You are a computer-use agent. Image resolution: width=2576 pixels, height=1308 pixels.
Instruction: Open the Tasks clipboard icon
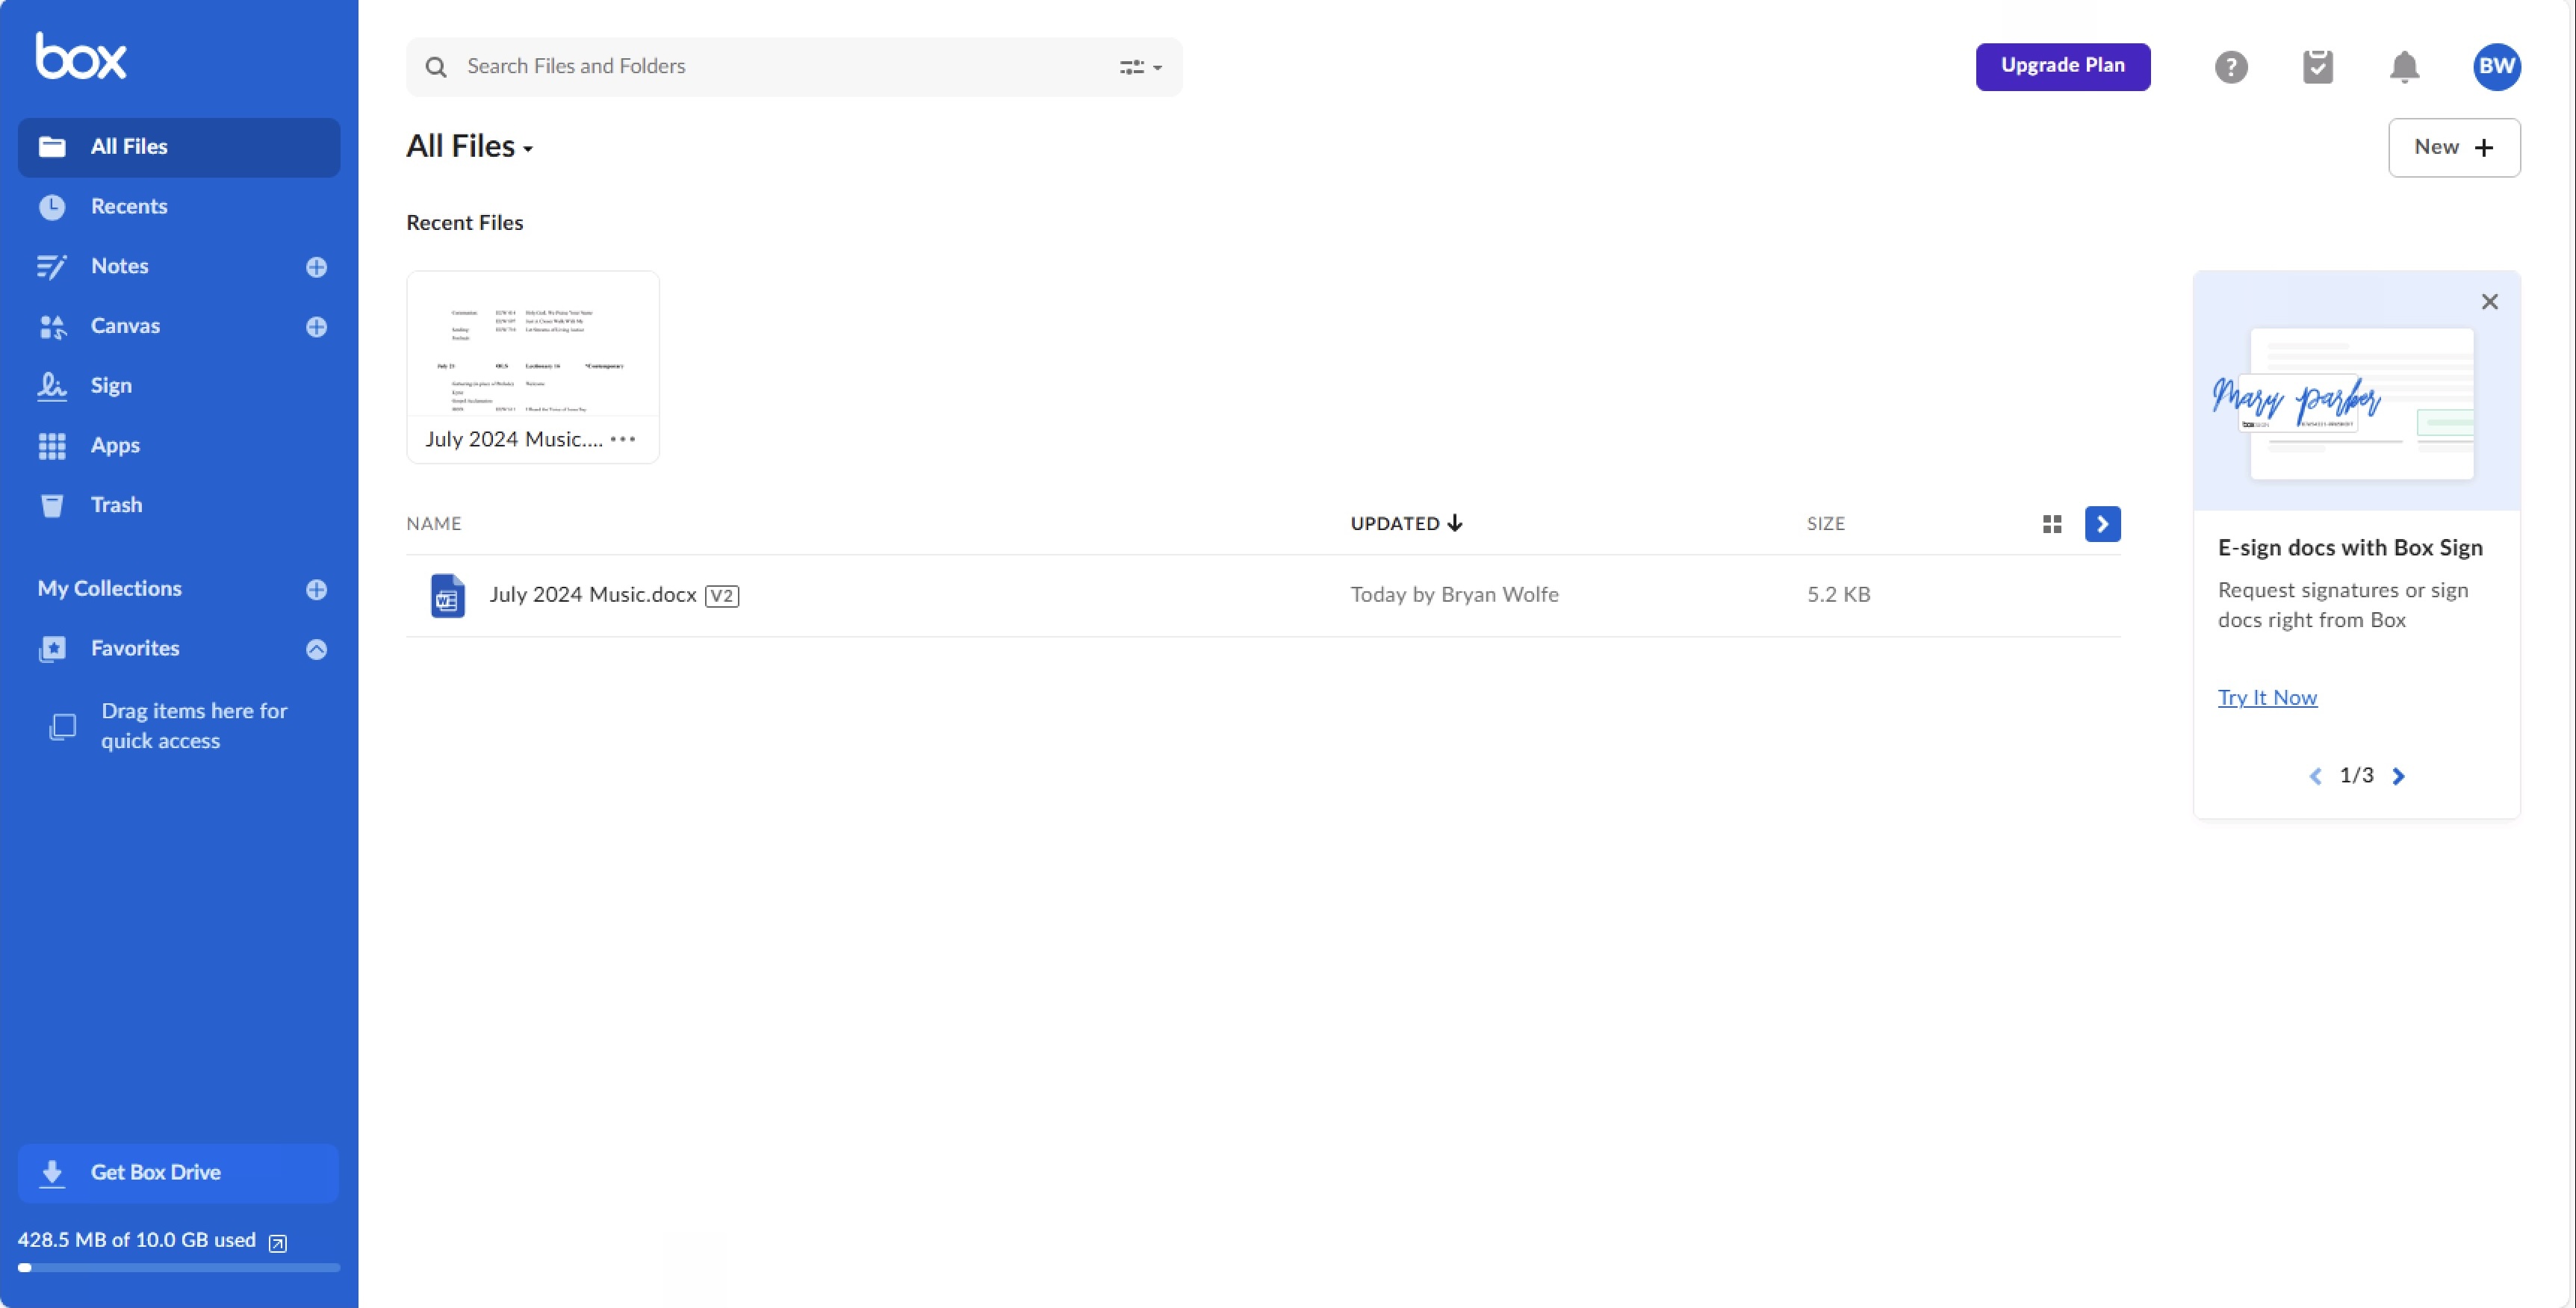point(2317,67)
